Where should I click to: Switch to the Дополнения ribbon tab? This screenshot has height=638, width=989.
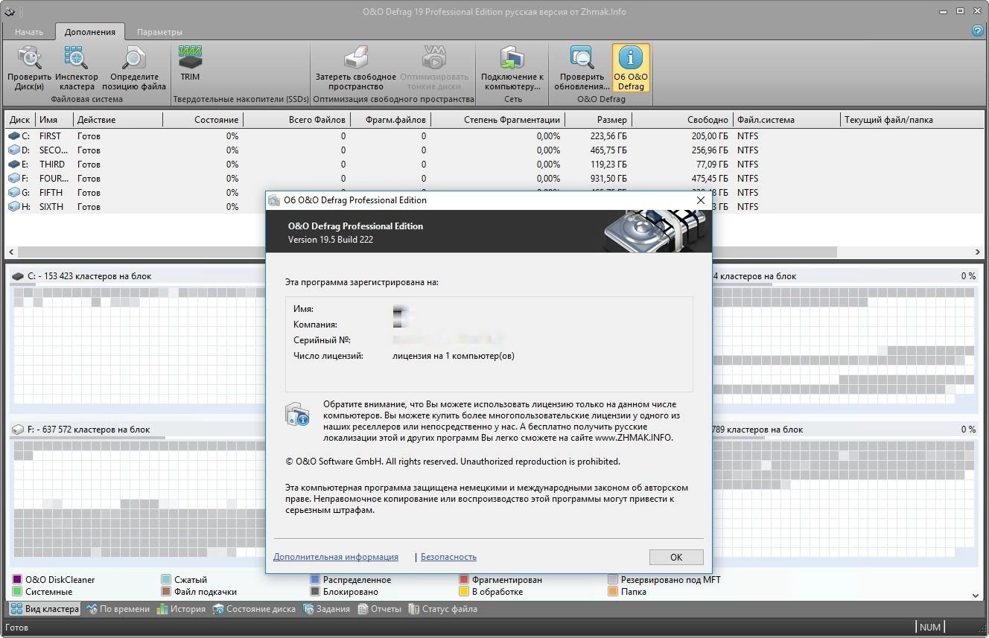(x=90, y=32)
